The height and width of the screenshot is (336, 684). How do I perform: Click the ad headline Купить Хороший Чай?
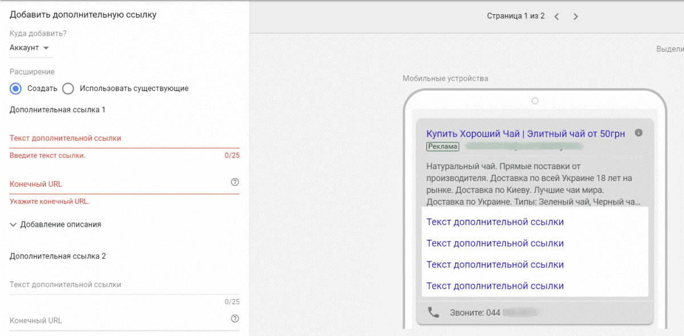tap(525, 134)
